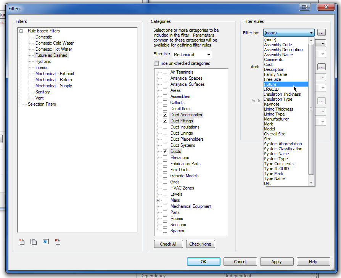Check the Air Terminals category
341x278 pixels.
click(x=165, y=72)
